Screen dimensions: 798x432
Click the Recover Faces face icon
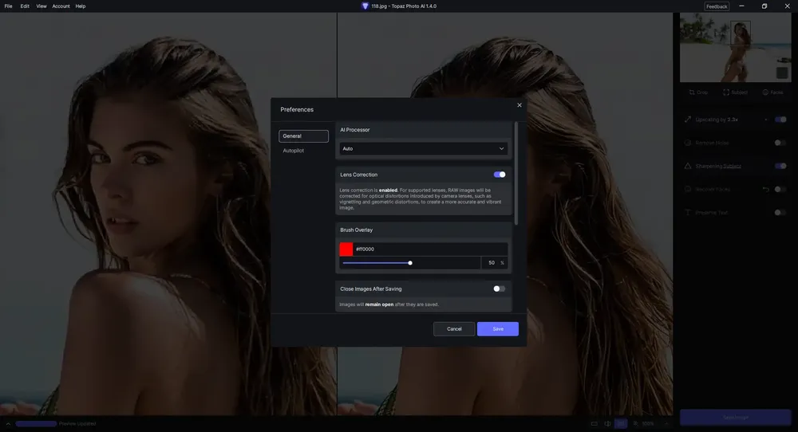pos(688,189)
